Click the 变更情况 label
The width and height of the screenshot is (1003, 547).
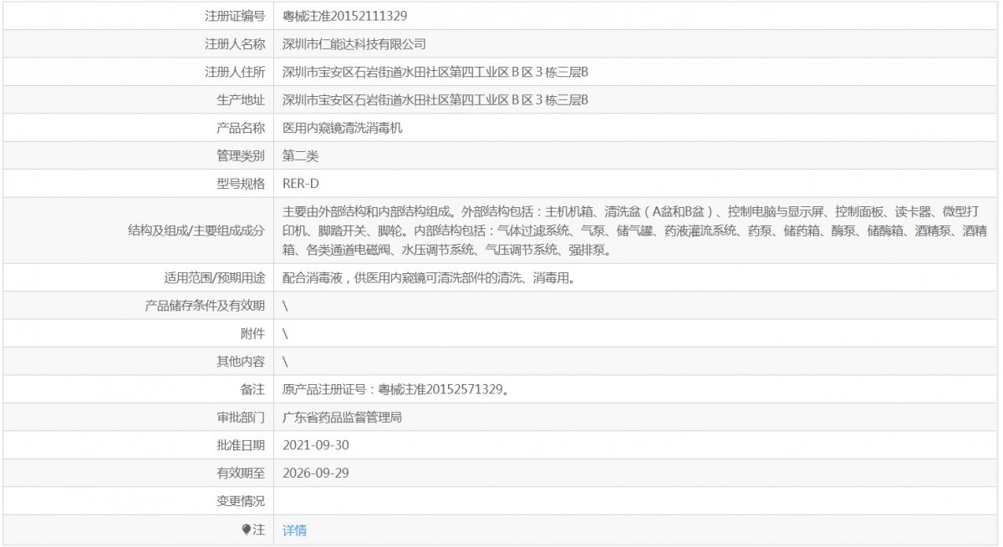coord(241,501)
